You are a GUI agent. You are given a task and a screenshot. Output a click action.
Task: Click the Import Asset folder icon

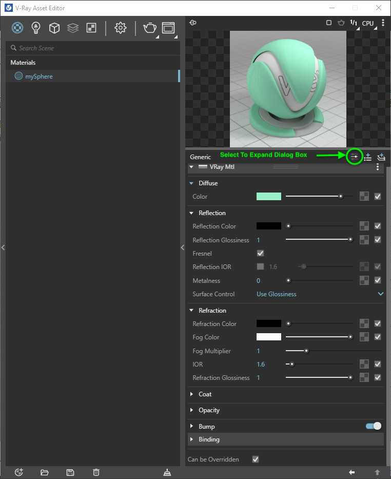[x=45, y=473]
